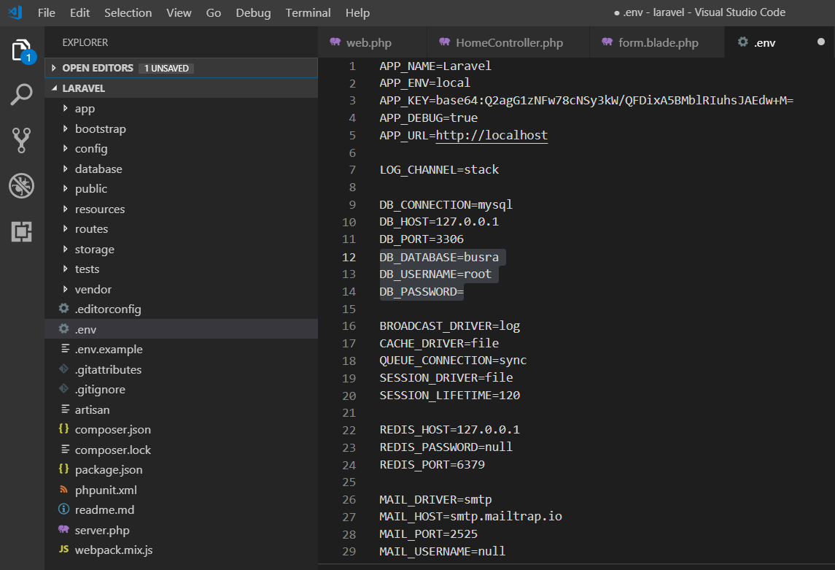Image resolution: width=835 pixels, height=570 pixels.
Task: Open the Explorer activity bar icon
Action: 21,51
